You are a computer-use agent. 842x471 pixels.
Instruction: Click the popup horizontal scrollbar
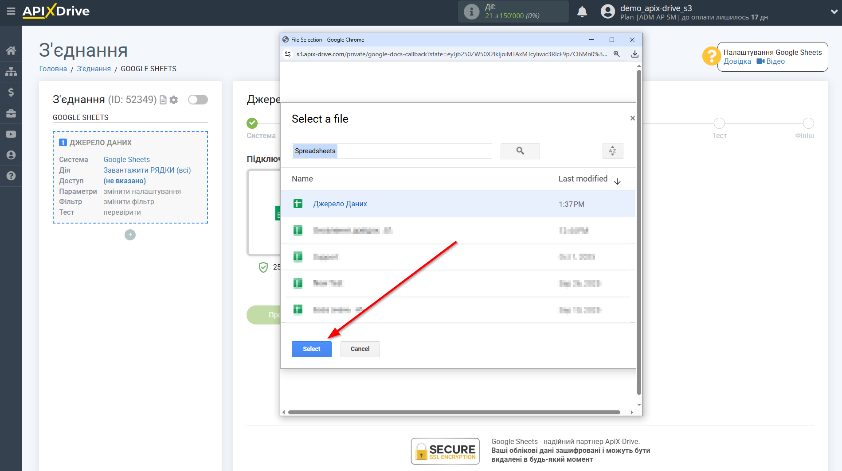(x=454, y=412)
